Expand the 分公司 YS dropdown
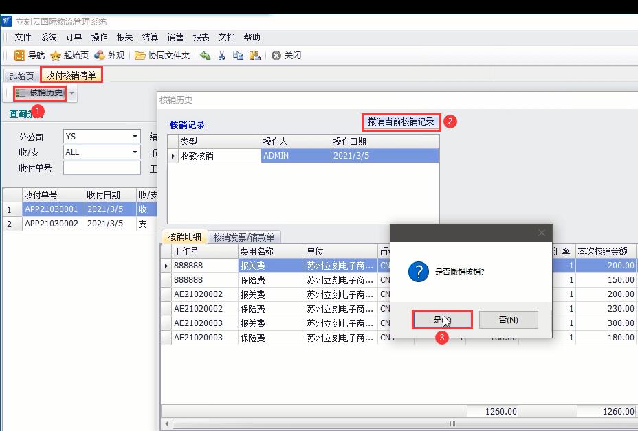638x431 pixels. (x=135, y=137)
